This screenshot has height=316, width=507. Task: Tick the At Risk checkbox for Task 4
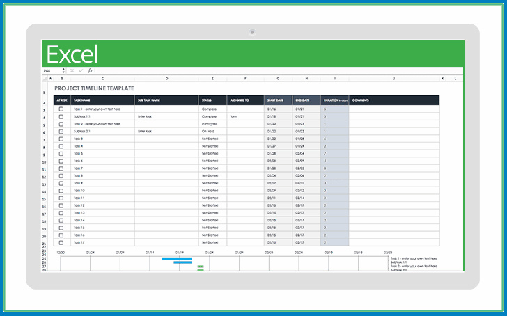(x=61, y=146)
